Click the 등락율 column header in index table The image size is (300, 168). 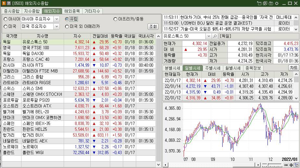116,36
